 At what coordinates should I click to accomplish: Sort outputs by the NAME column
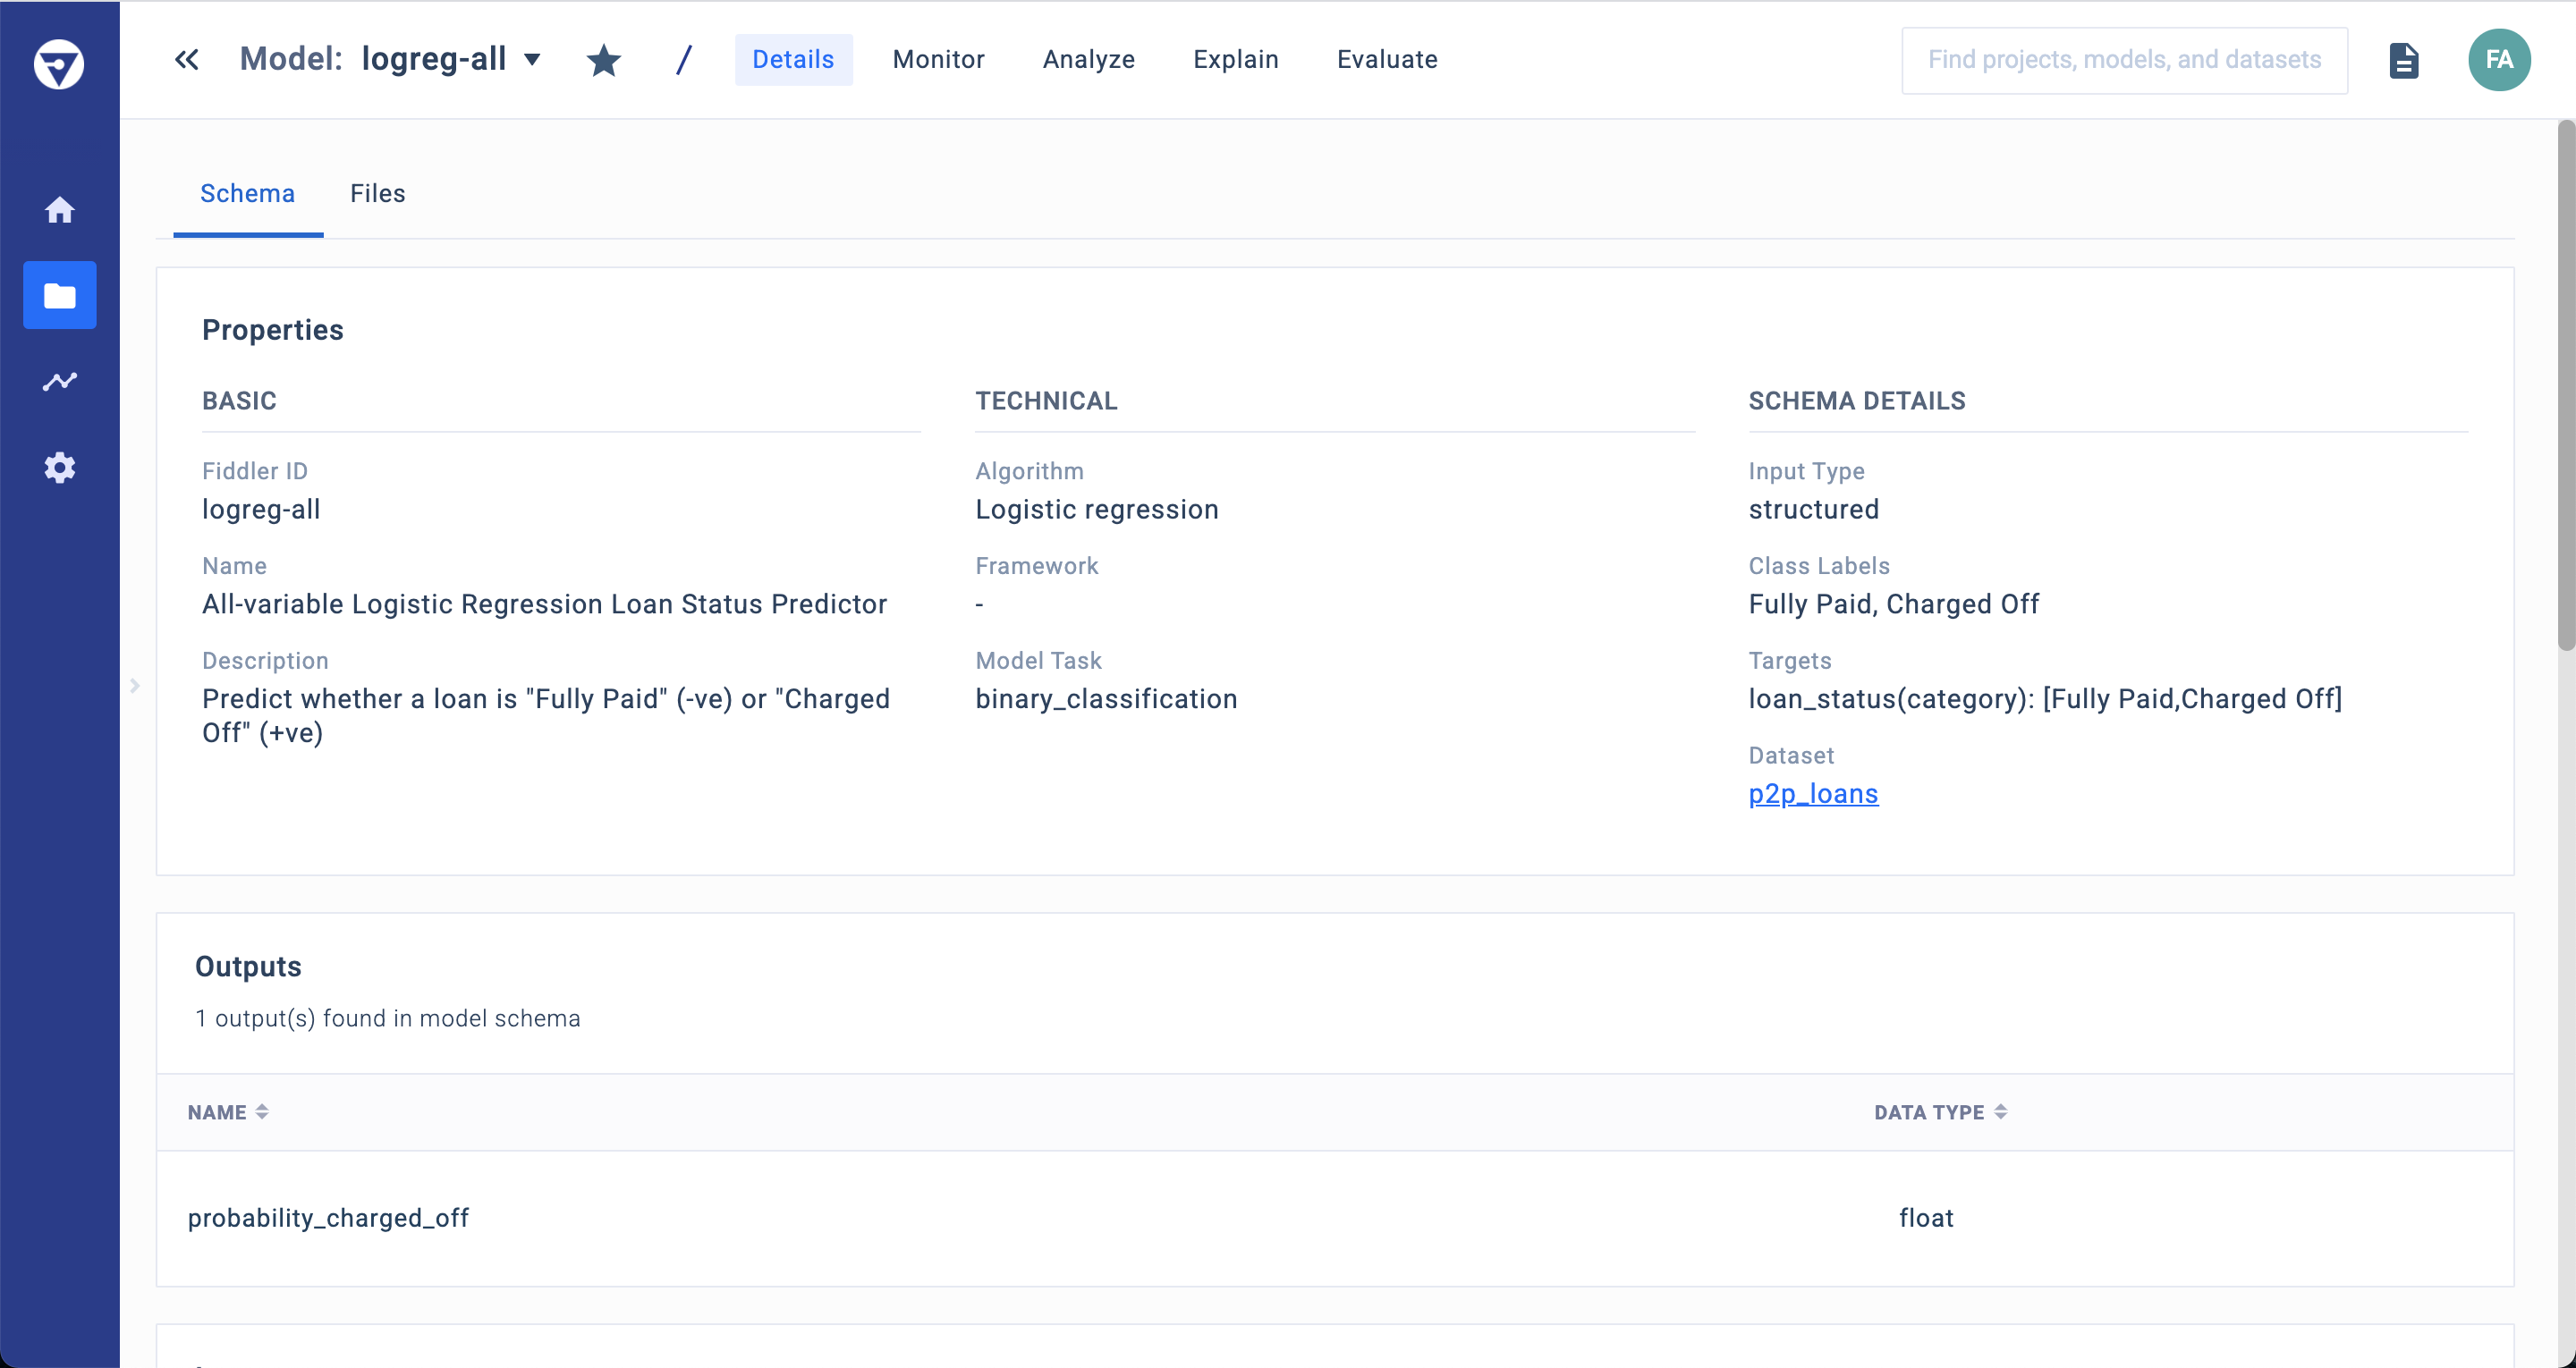click(x=228, y=1112)
